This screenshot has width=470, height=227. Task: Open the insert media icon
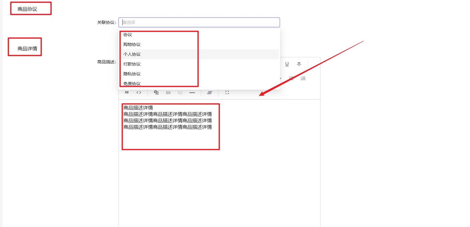[156, 93]
